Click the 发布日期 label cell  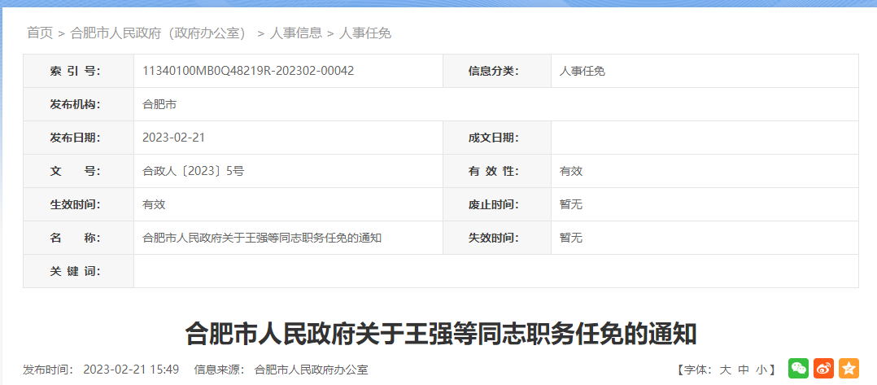point(78,138)
